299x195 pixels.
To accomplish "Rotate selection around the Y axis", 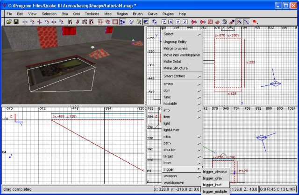I will click(x=47, y=22).
